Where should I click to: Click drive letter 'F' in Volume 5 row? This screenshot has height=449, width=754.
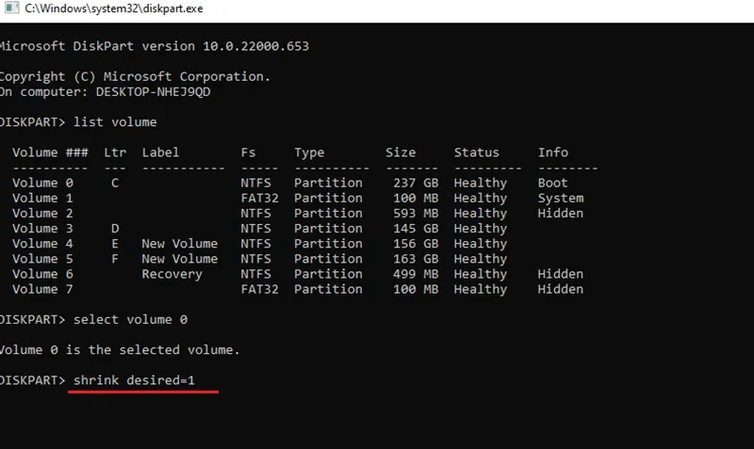(115, 259)
